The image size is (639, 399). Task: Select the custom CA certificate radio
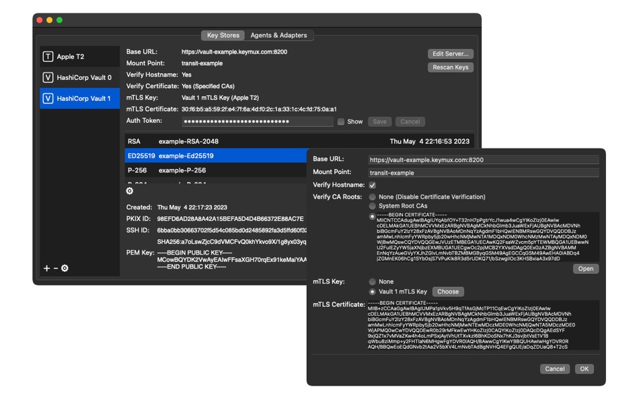(372, 216)
